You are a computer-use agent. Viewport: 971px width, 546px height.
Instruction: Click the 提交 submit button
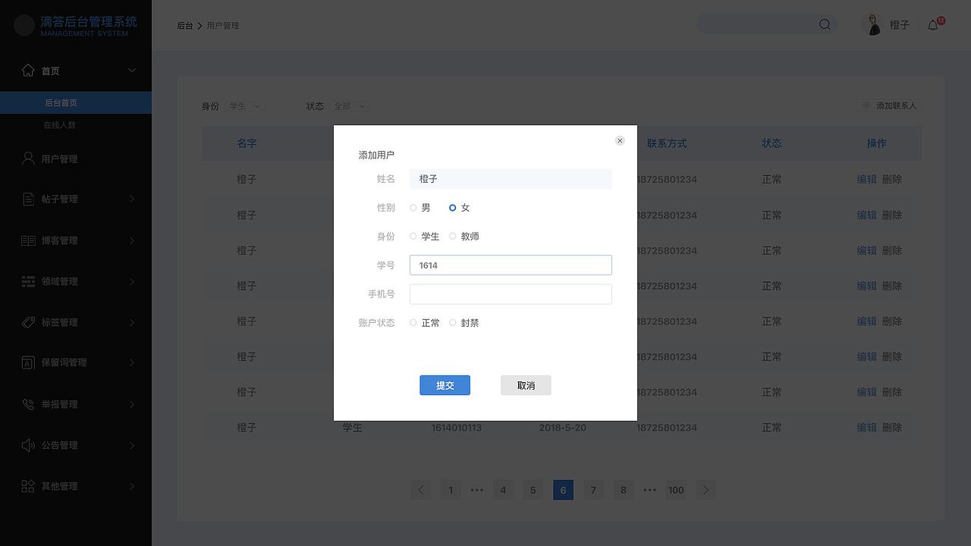click(445, 385)
